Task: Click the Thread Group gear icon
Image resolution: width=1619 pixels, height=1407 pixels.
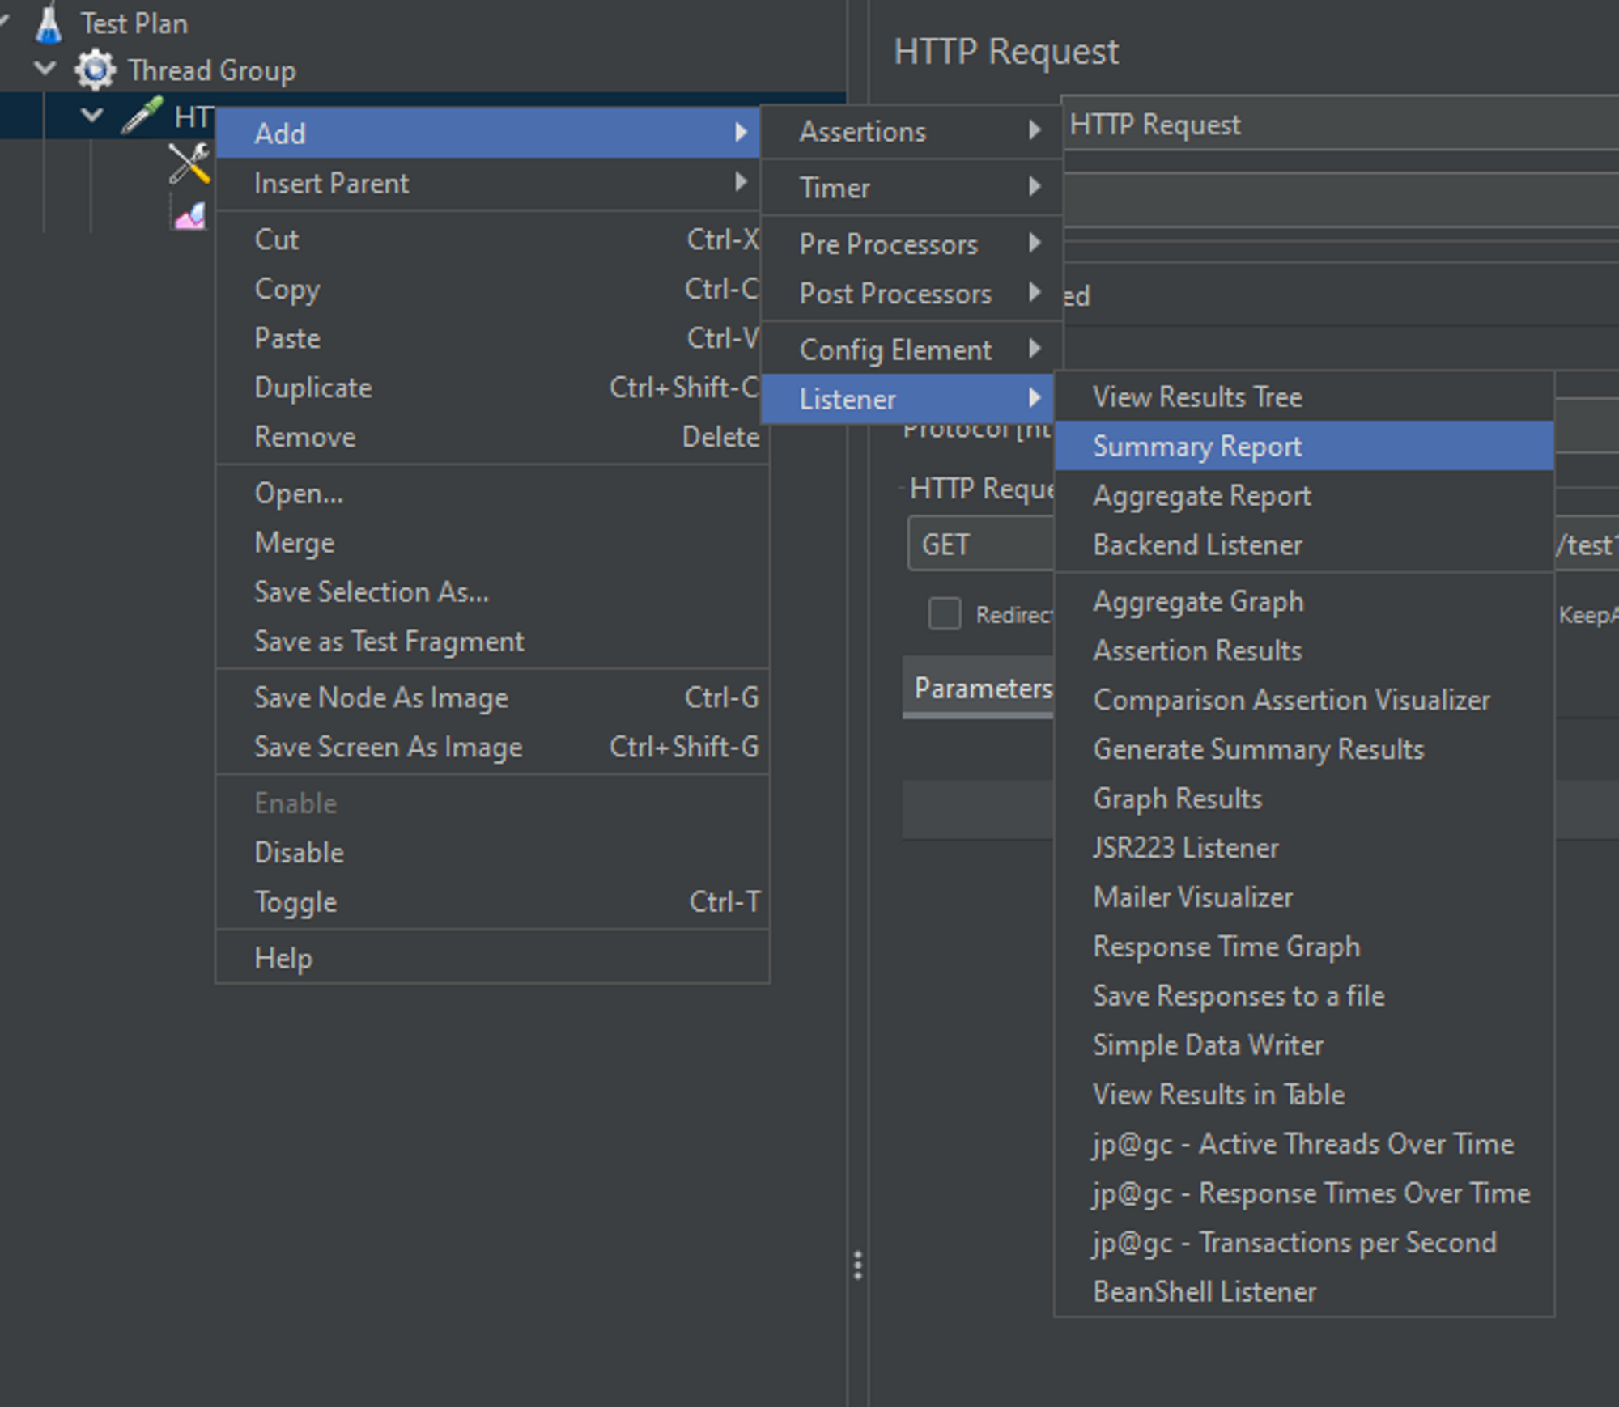Action: (x=96, y=70)
